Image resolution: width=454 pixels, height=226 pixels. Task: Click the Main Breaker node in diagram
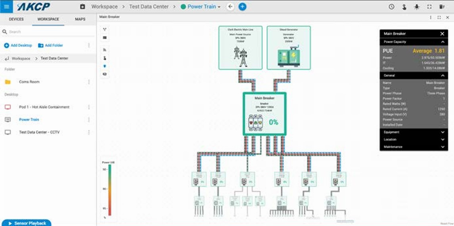264,114
